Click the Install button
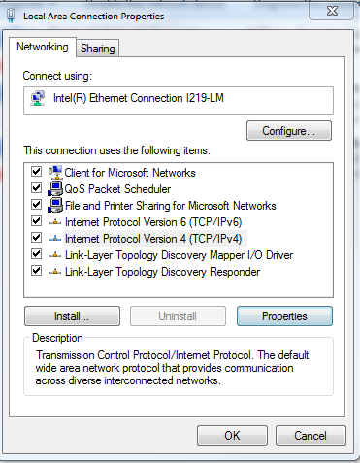 (72, 316)
